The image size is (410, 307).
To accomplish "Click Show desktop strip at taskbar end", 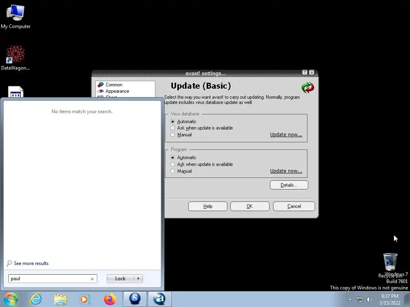I will pyautogui.click(x=407, y=299).
